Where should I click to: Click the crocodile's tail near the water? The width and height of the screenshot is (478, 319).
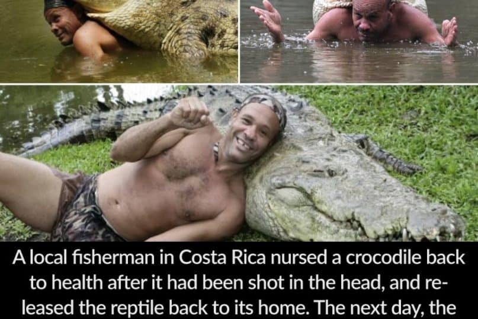pyautogui.click(x=70, y=131)
